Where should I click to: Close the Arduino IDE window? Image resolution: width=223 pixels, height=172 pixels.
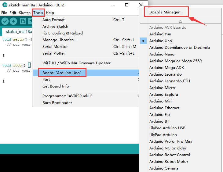tap(141, 5)
